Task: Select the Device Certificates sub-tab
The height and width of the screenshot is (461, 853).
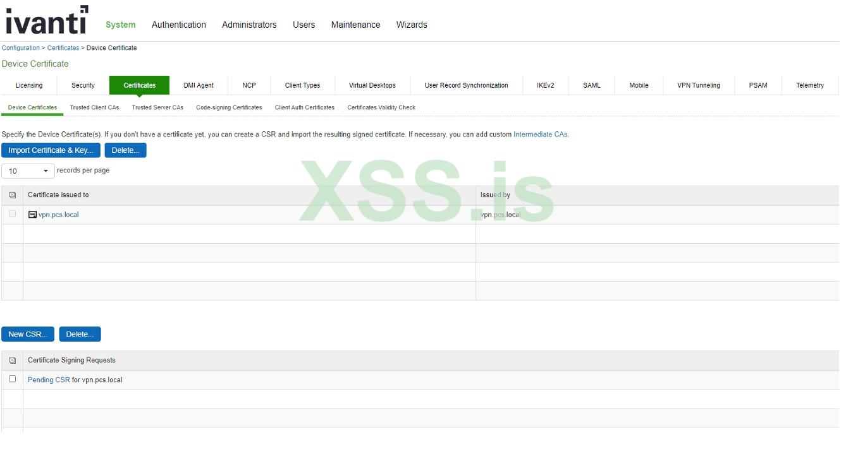Action: click(32, 107)
